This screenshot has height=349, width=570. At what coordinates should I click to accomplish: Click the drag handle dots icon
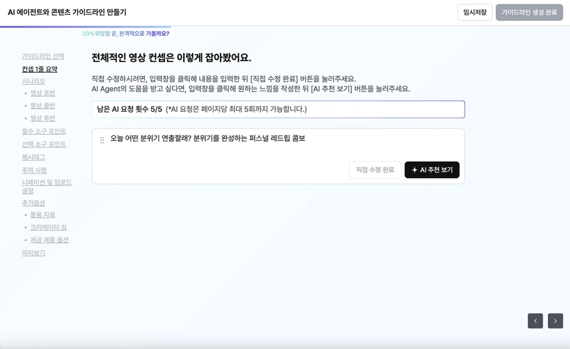(102, 140)
